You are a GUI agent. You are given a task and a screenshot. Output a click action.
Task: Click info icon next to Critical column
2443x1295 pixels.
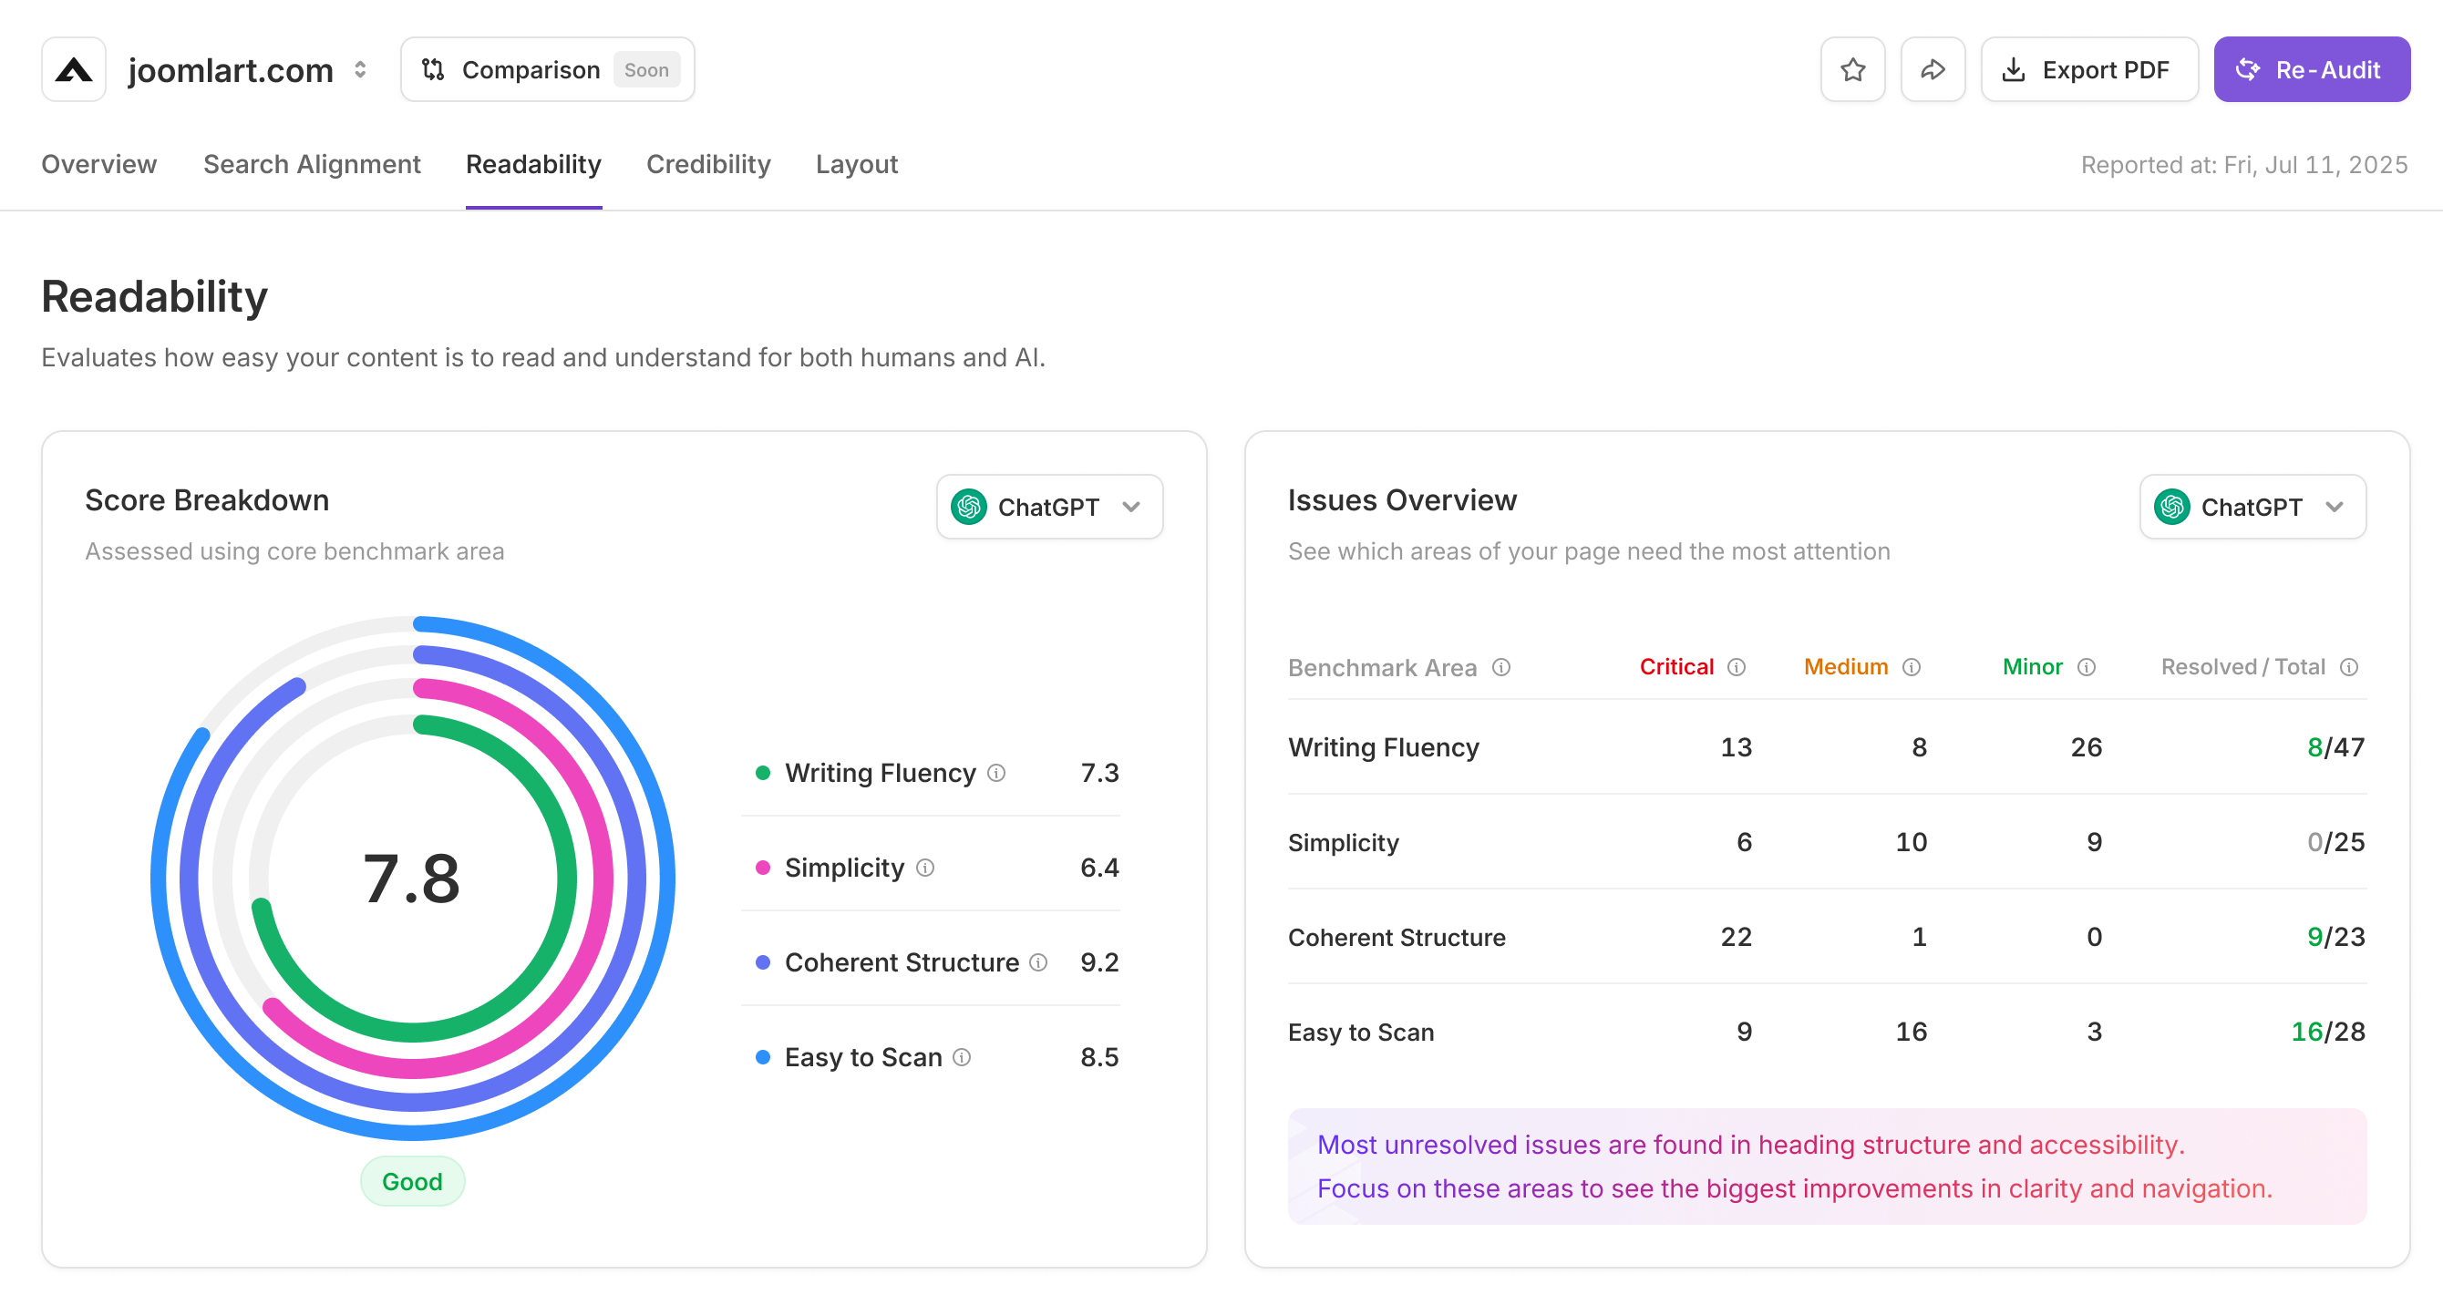click(1737, 667)
